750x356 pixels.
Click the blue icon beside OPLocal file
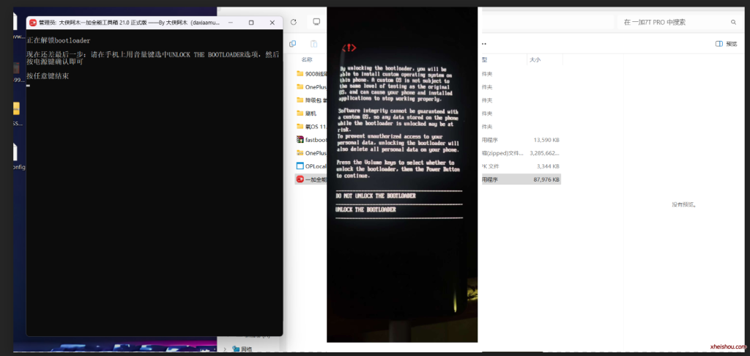tap(300, 166)
